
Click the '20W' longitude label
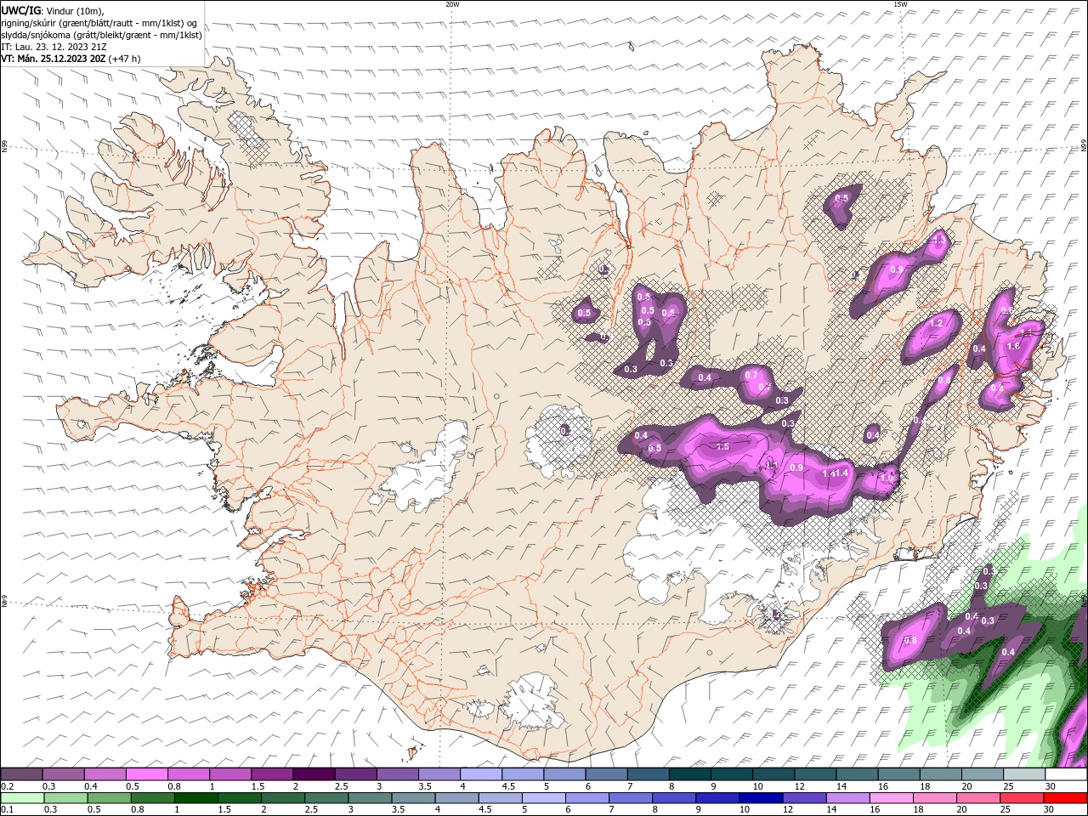pos(452,4)
